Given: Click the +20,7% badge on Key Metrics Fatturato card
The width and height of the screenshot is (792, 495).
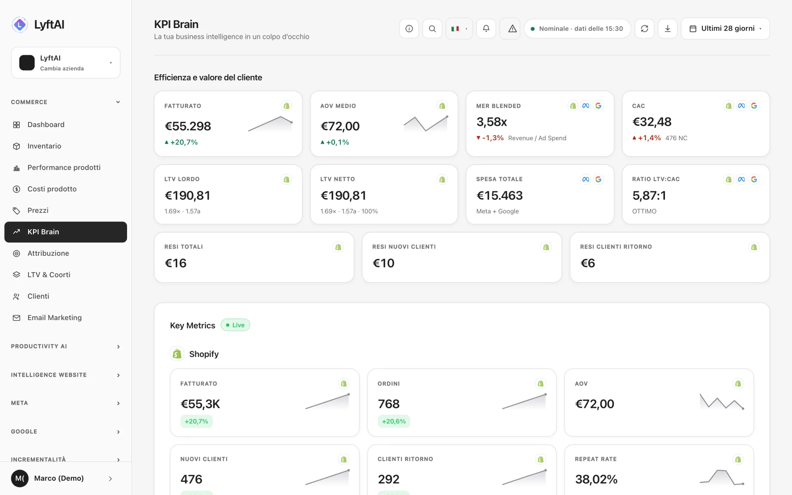Looking at the screenshot, I should coord(196,421).
